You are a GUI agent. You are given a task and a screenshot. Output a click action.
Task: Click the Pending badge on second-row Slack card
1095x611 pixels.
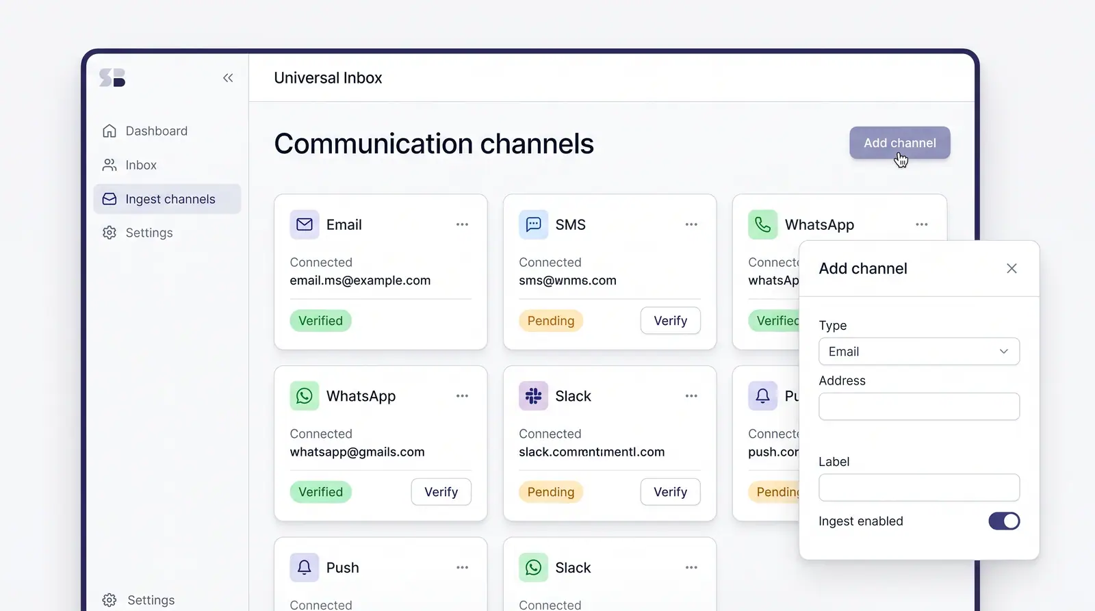pos(551,492)
